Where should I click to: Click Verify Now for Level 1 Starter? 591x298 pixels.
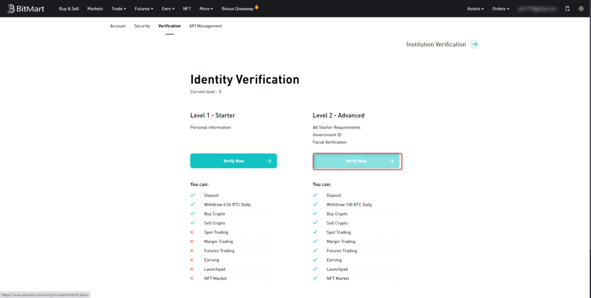233,161
